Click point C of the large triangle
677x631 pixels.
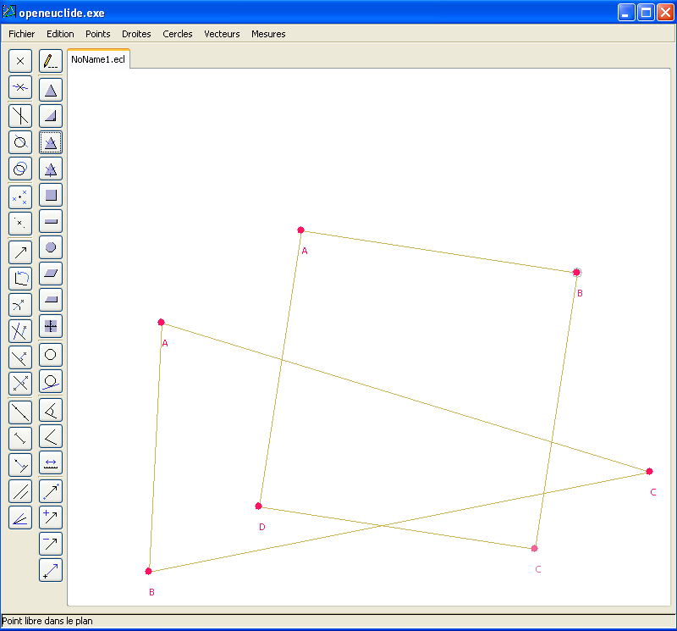(x=649, y=472)
